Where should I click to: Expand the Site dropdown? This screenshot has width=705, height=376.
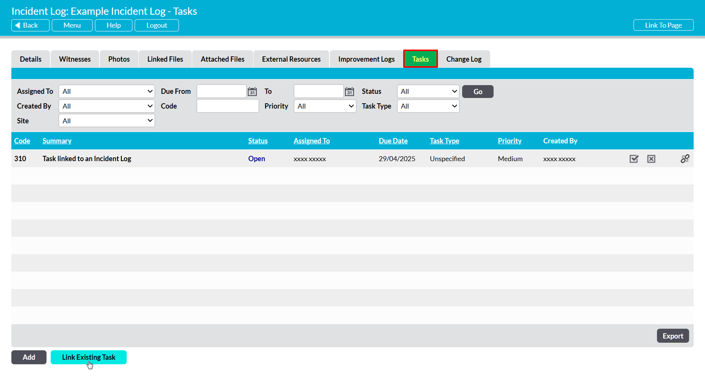[107, 121]
